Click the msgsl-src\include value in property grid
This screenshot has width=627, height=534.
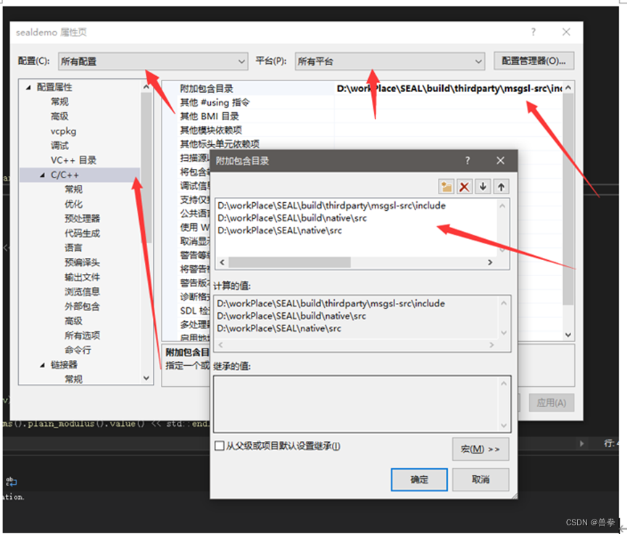click(x=449, y=88)
